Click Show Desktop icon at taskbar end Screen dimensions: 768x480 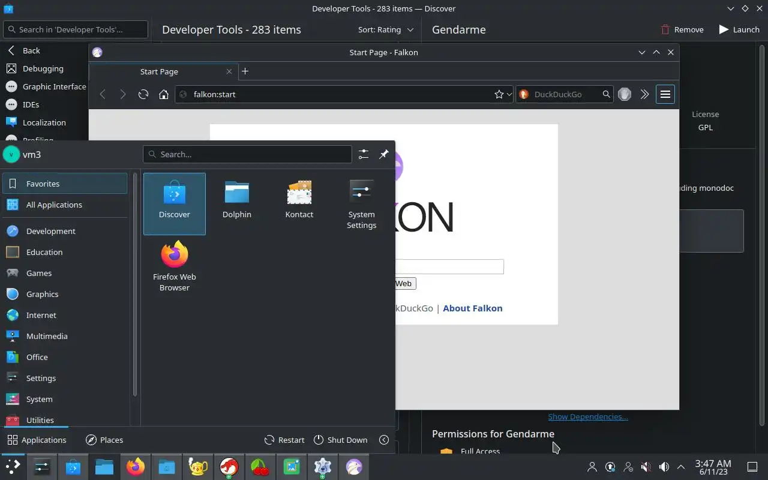click(x=752, y=467)
